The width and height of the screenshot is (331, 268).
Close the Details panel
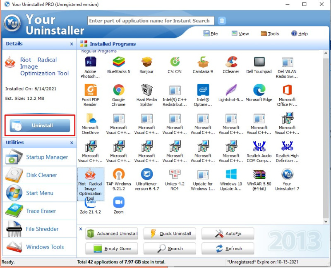coord(71,44)
